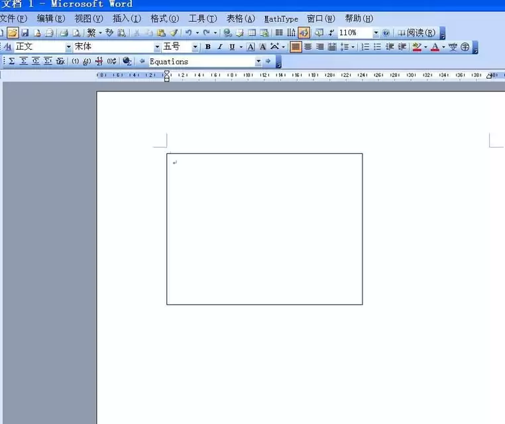Apply the red font color swatch
The height and width of the screenshot is (424, 505).
click(435, 47)
